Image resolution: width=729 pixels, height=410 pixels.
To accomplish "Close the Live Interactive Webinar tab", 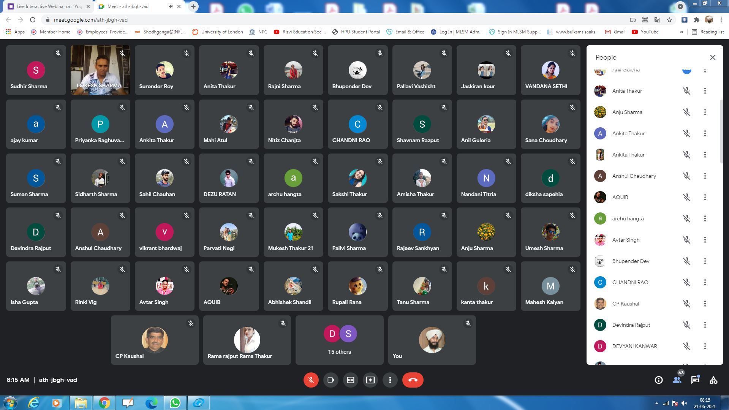I will click(88, 6).
